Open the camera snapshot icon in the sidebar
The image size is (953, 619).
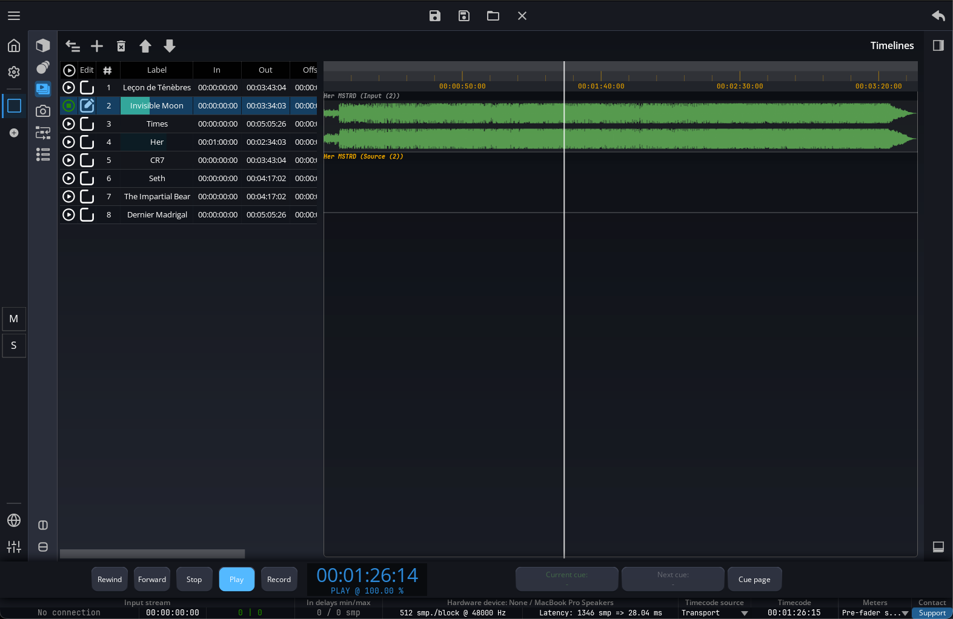pyautogui.click(x=43, y=111)
